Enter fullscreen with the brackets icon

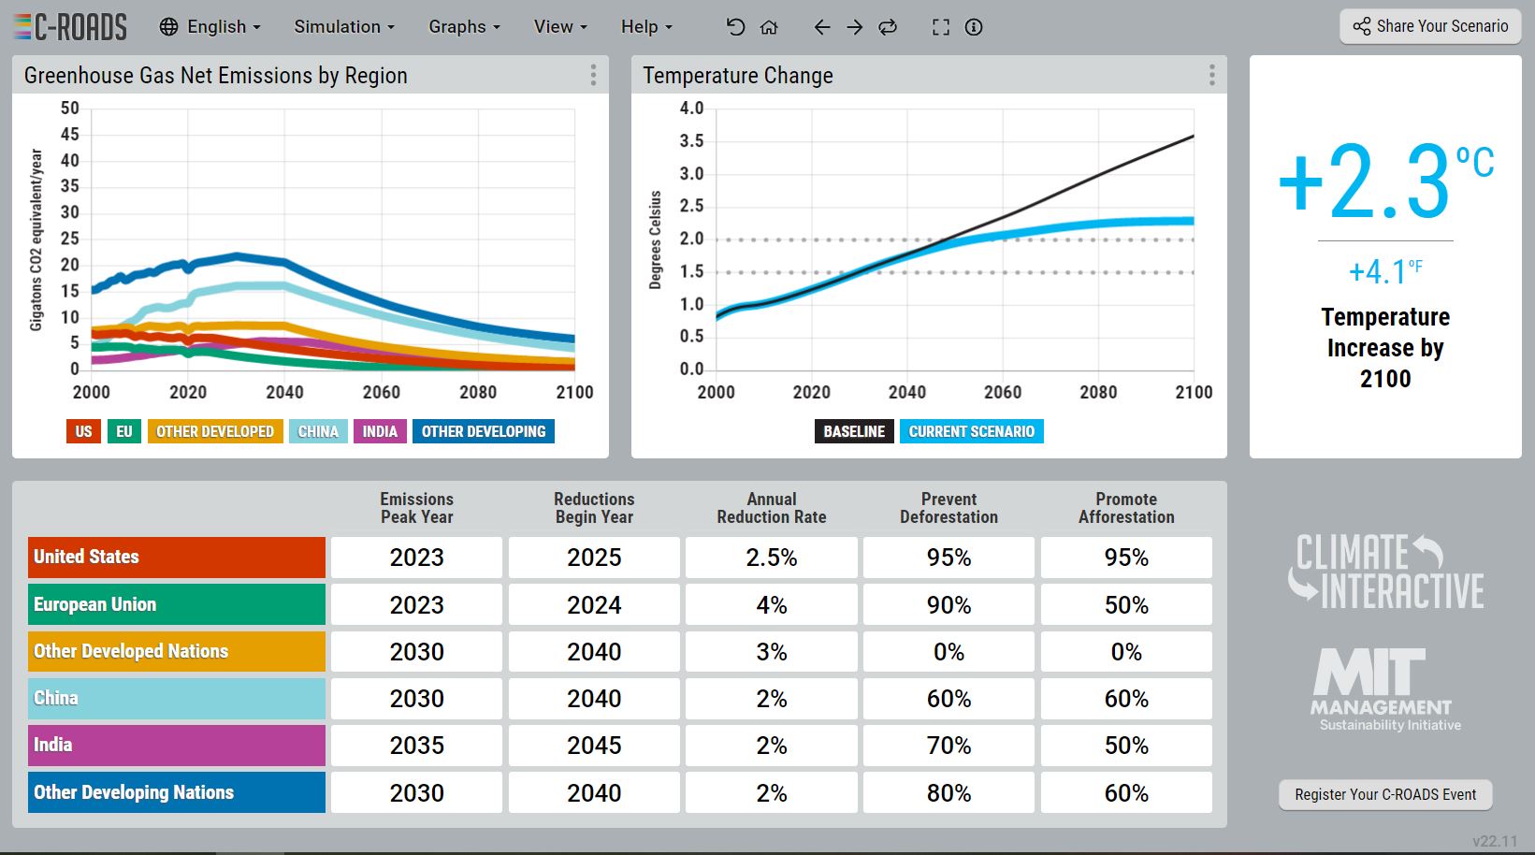pyautogui.click(x=941, y=27)
